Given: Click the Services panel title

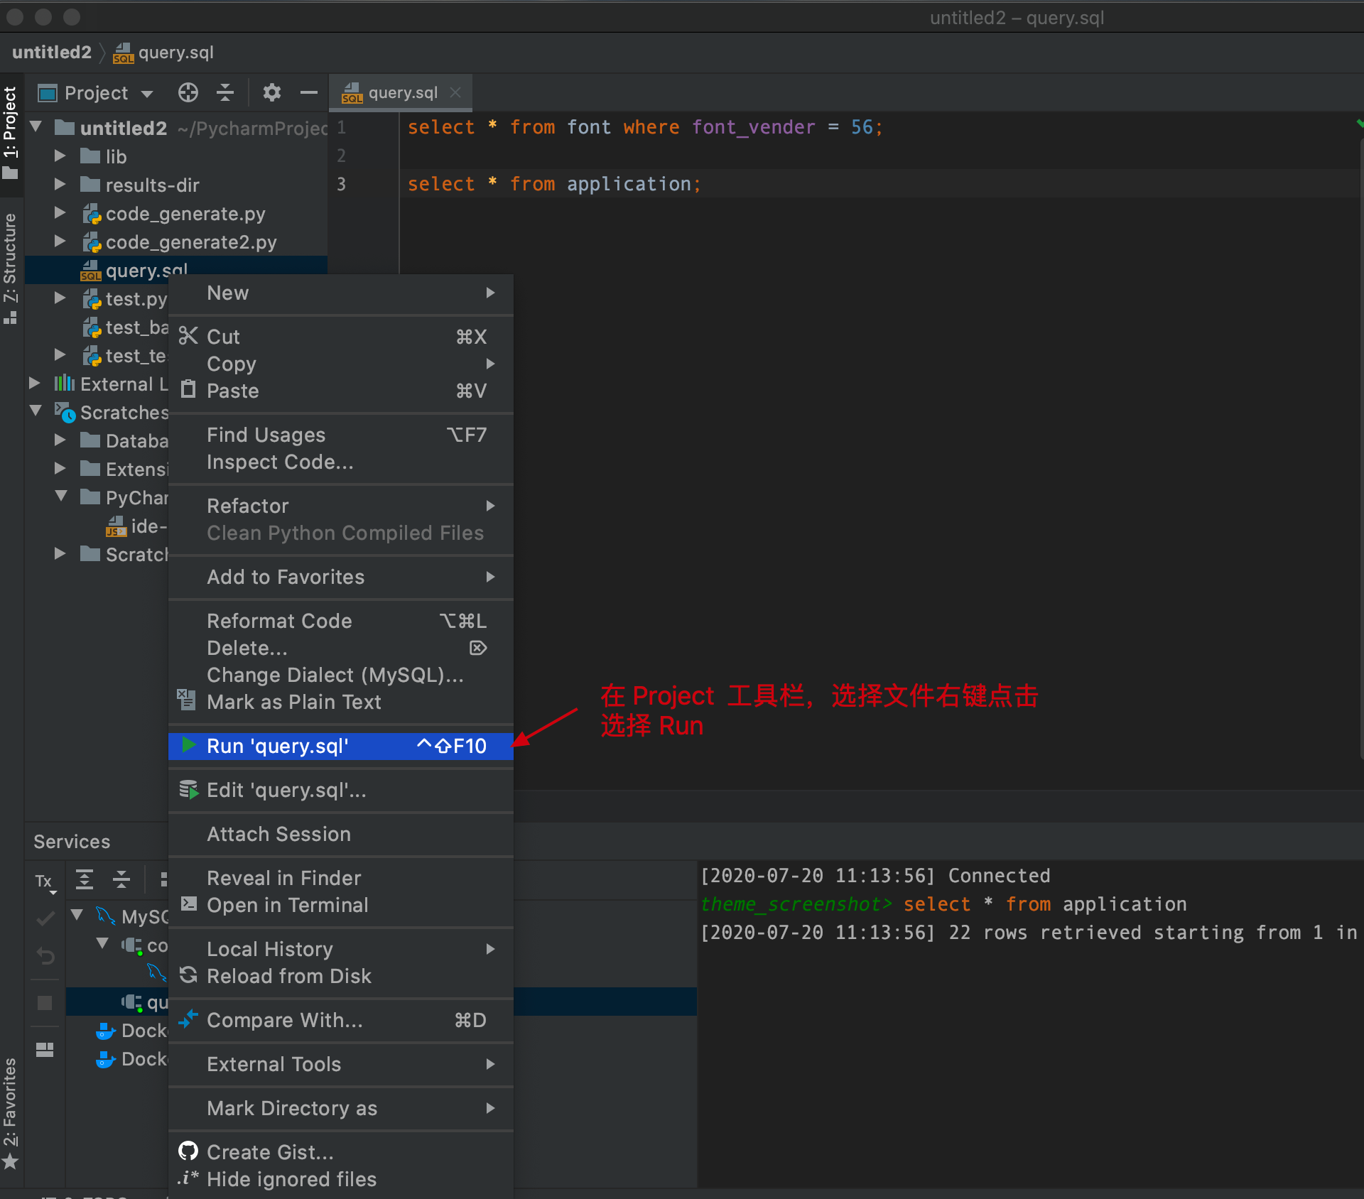Looking at the screenshot, I should (72, 842).
